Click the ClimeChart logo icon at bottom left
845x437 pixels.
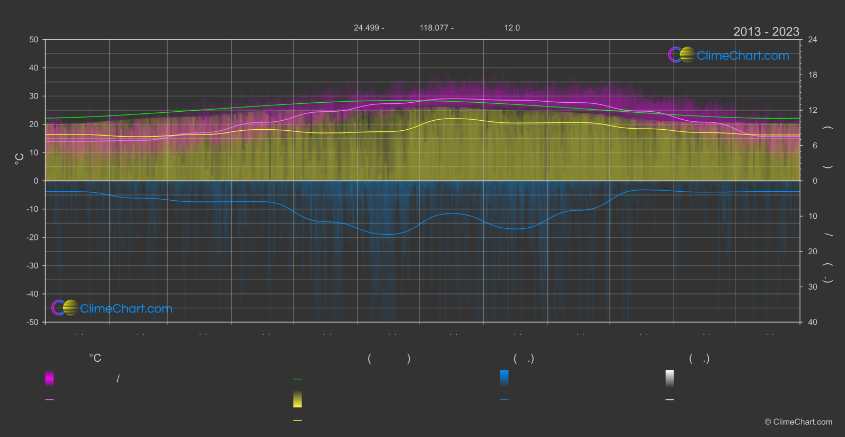[x=65, y=308]
